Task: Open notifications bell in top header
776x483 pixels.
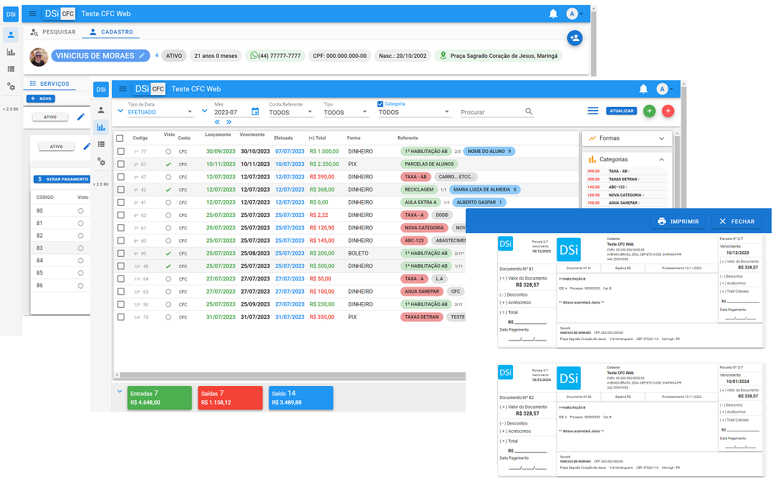Action: 553,14
